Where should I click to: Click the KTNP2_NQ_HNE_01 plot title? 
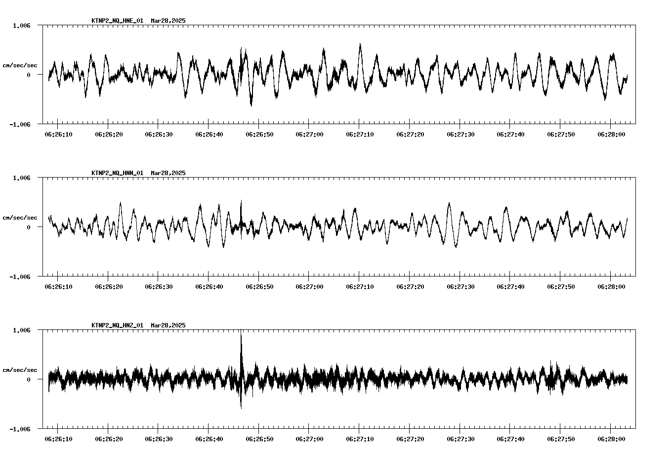click(118, 21)
